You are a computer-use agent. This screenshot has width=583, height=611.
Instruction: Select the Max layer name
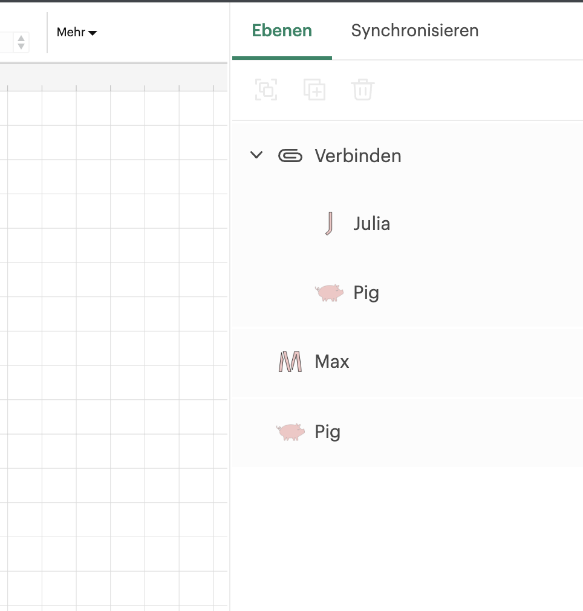[x=332, y=362]
